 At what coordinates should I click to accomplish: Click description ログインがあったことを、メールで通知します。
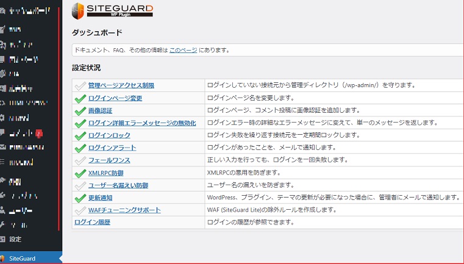(272, 148)
